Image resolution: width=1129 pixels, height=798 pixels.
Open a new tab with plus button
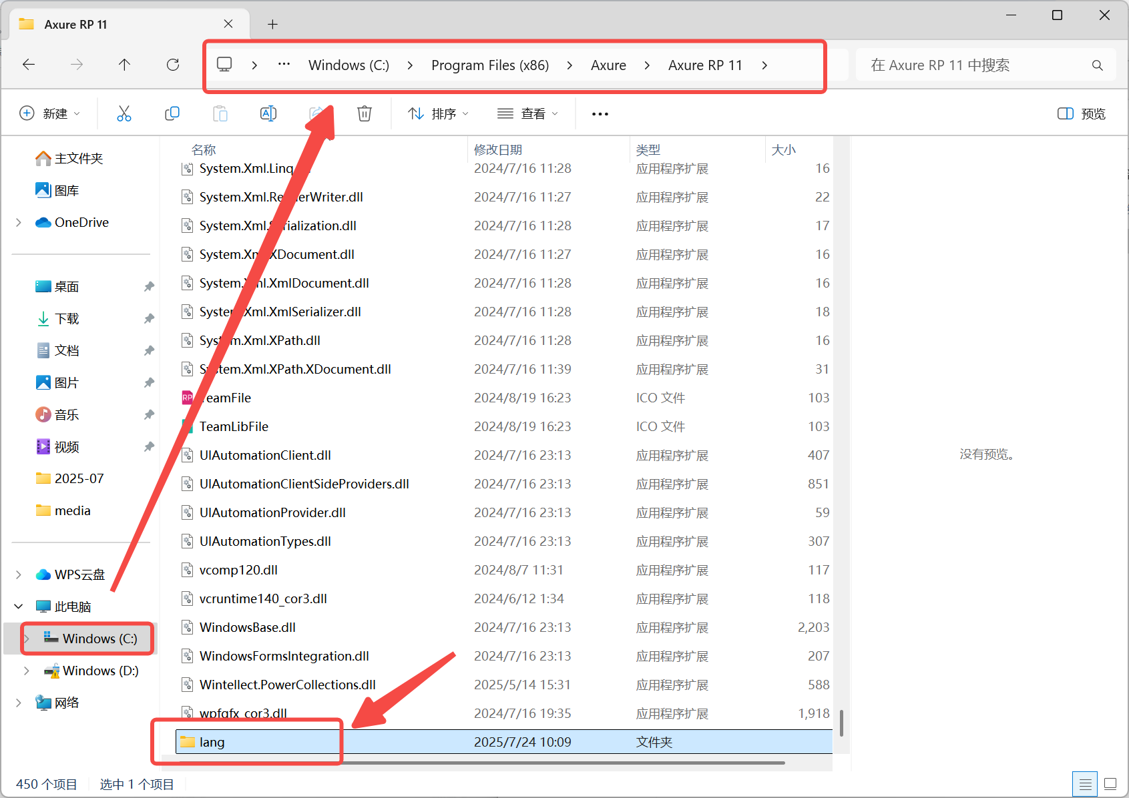[x=272, y=25]
